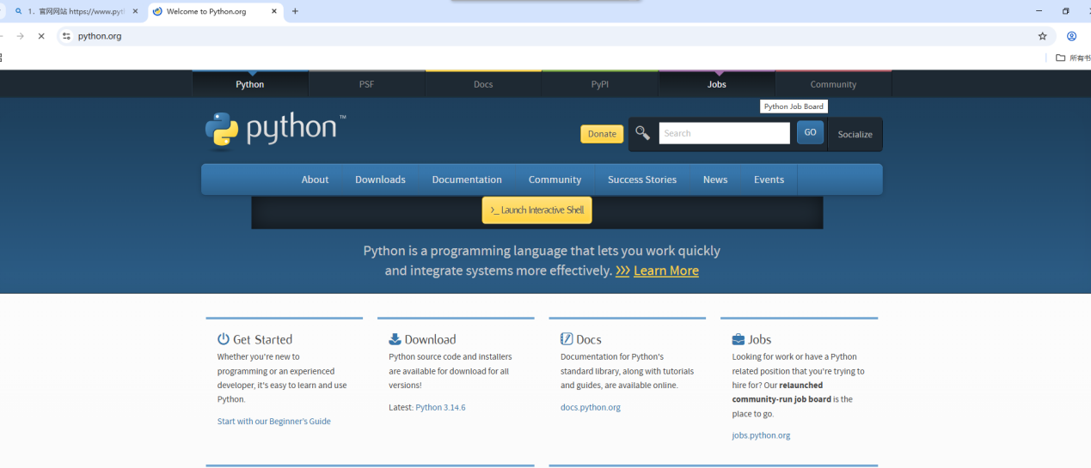1091x468 pixels.
Task: Switch to the 官网网站 browser tab
Action: 76,11
